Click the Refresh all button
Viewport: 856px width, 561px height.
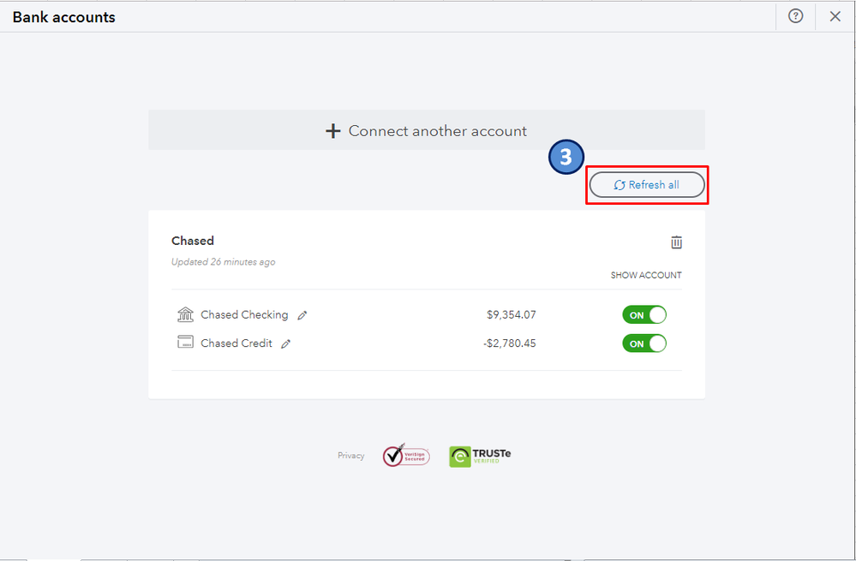647,185
